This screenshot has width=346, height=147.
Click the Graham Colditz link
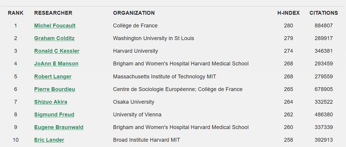pyautogui.click(x=54, y=38)
